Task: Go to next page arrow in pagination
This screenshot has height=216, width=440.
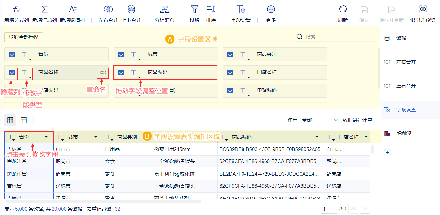Action: point(365,209)
